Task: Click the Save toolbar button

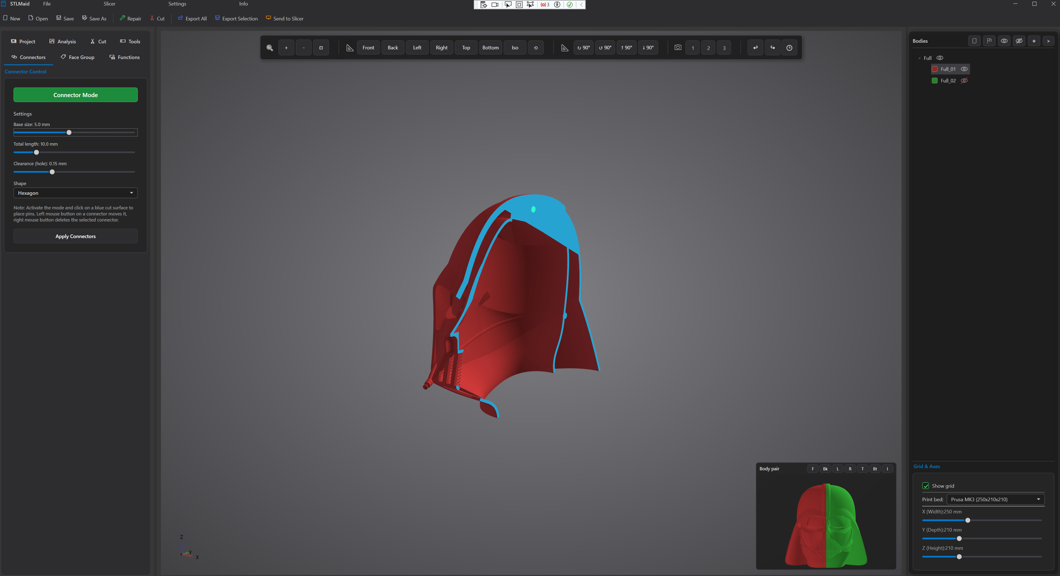Action: coord(65,18)
